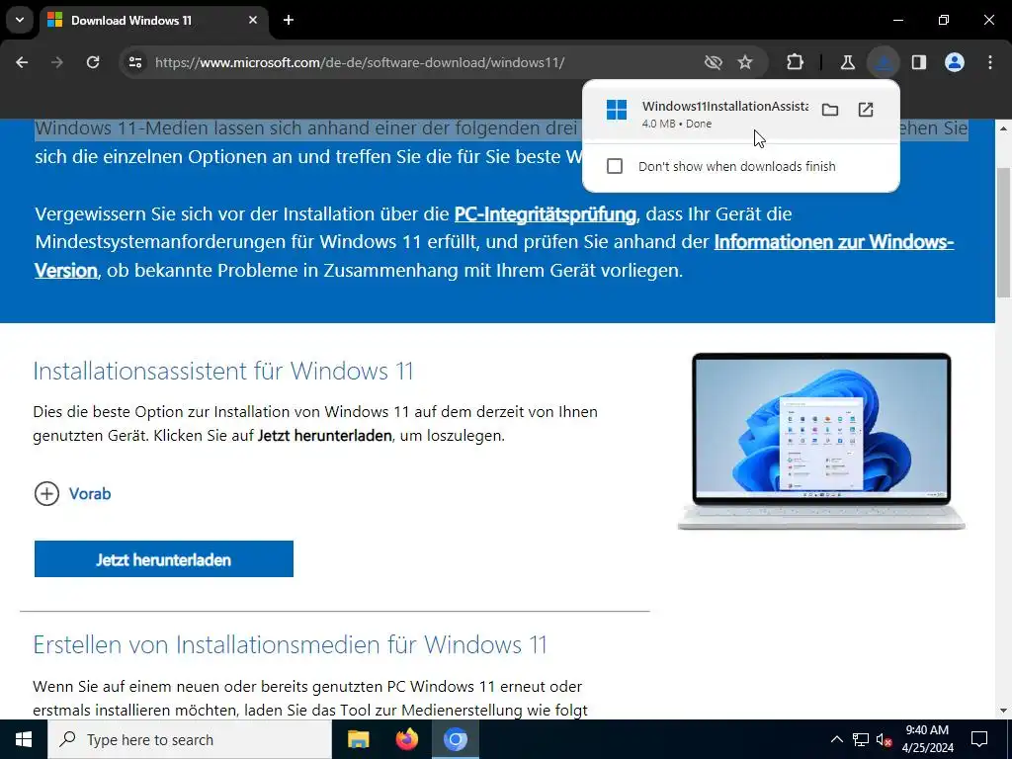Go back to the previous page
Viewport: 1012px width, 759px height.
tap(22, 62)
